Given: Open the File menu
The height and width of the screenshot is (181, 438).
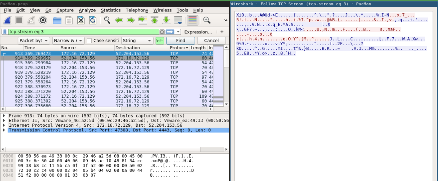Looking at the screenshot, I should tap(7, 10).
